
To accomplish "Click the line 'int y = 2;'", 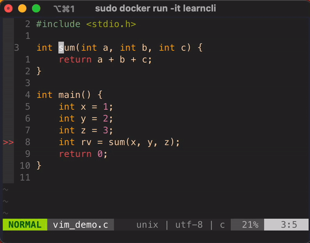I will 86,119.
